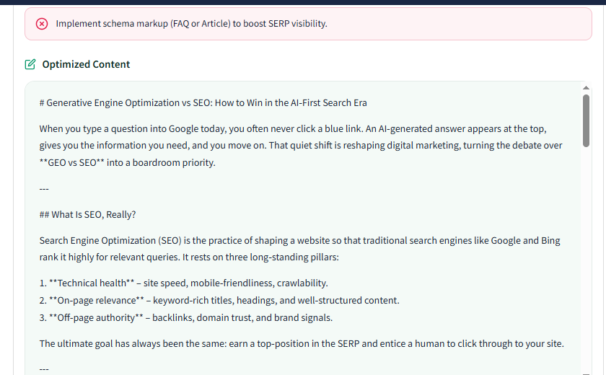The height and width of the screenshot is (375, 606).
Task: Click the '1. **Technical health**' list line
Action: (183, 283)
